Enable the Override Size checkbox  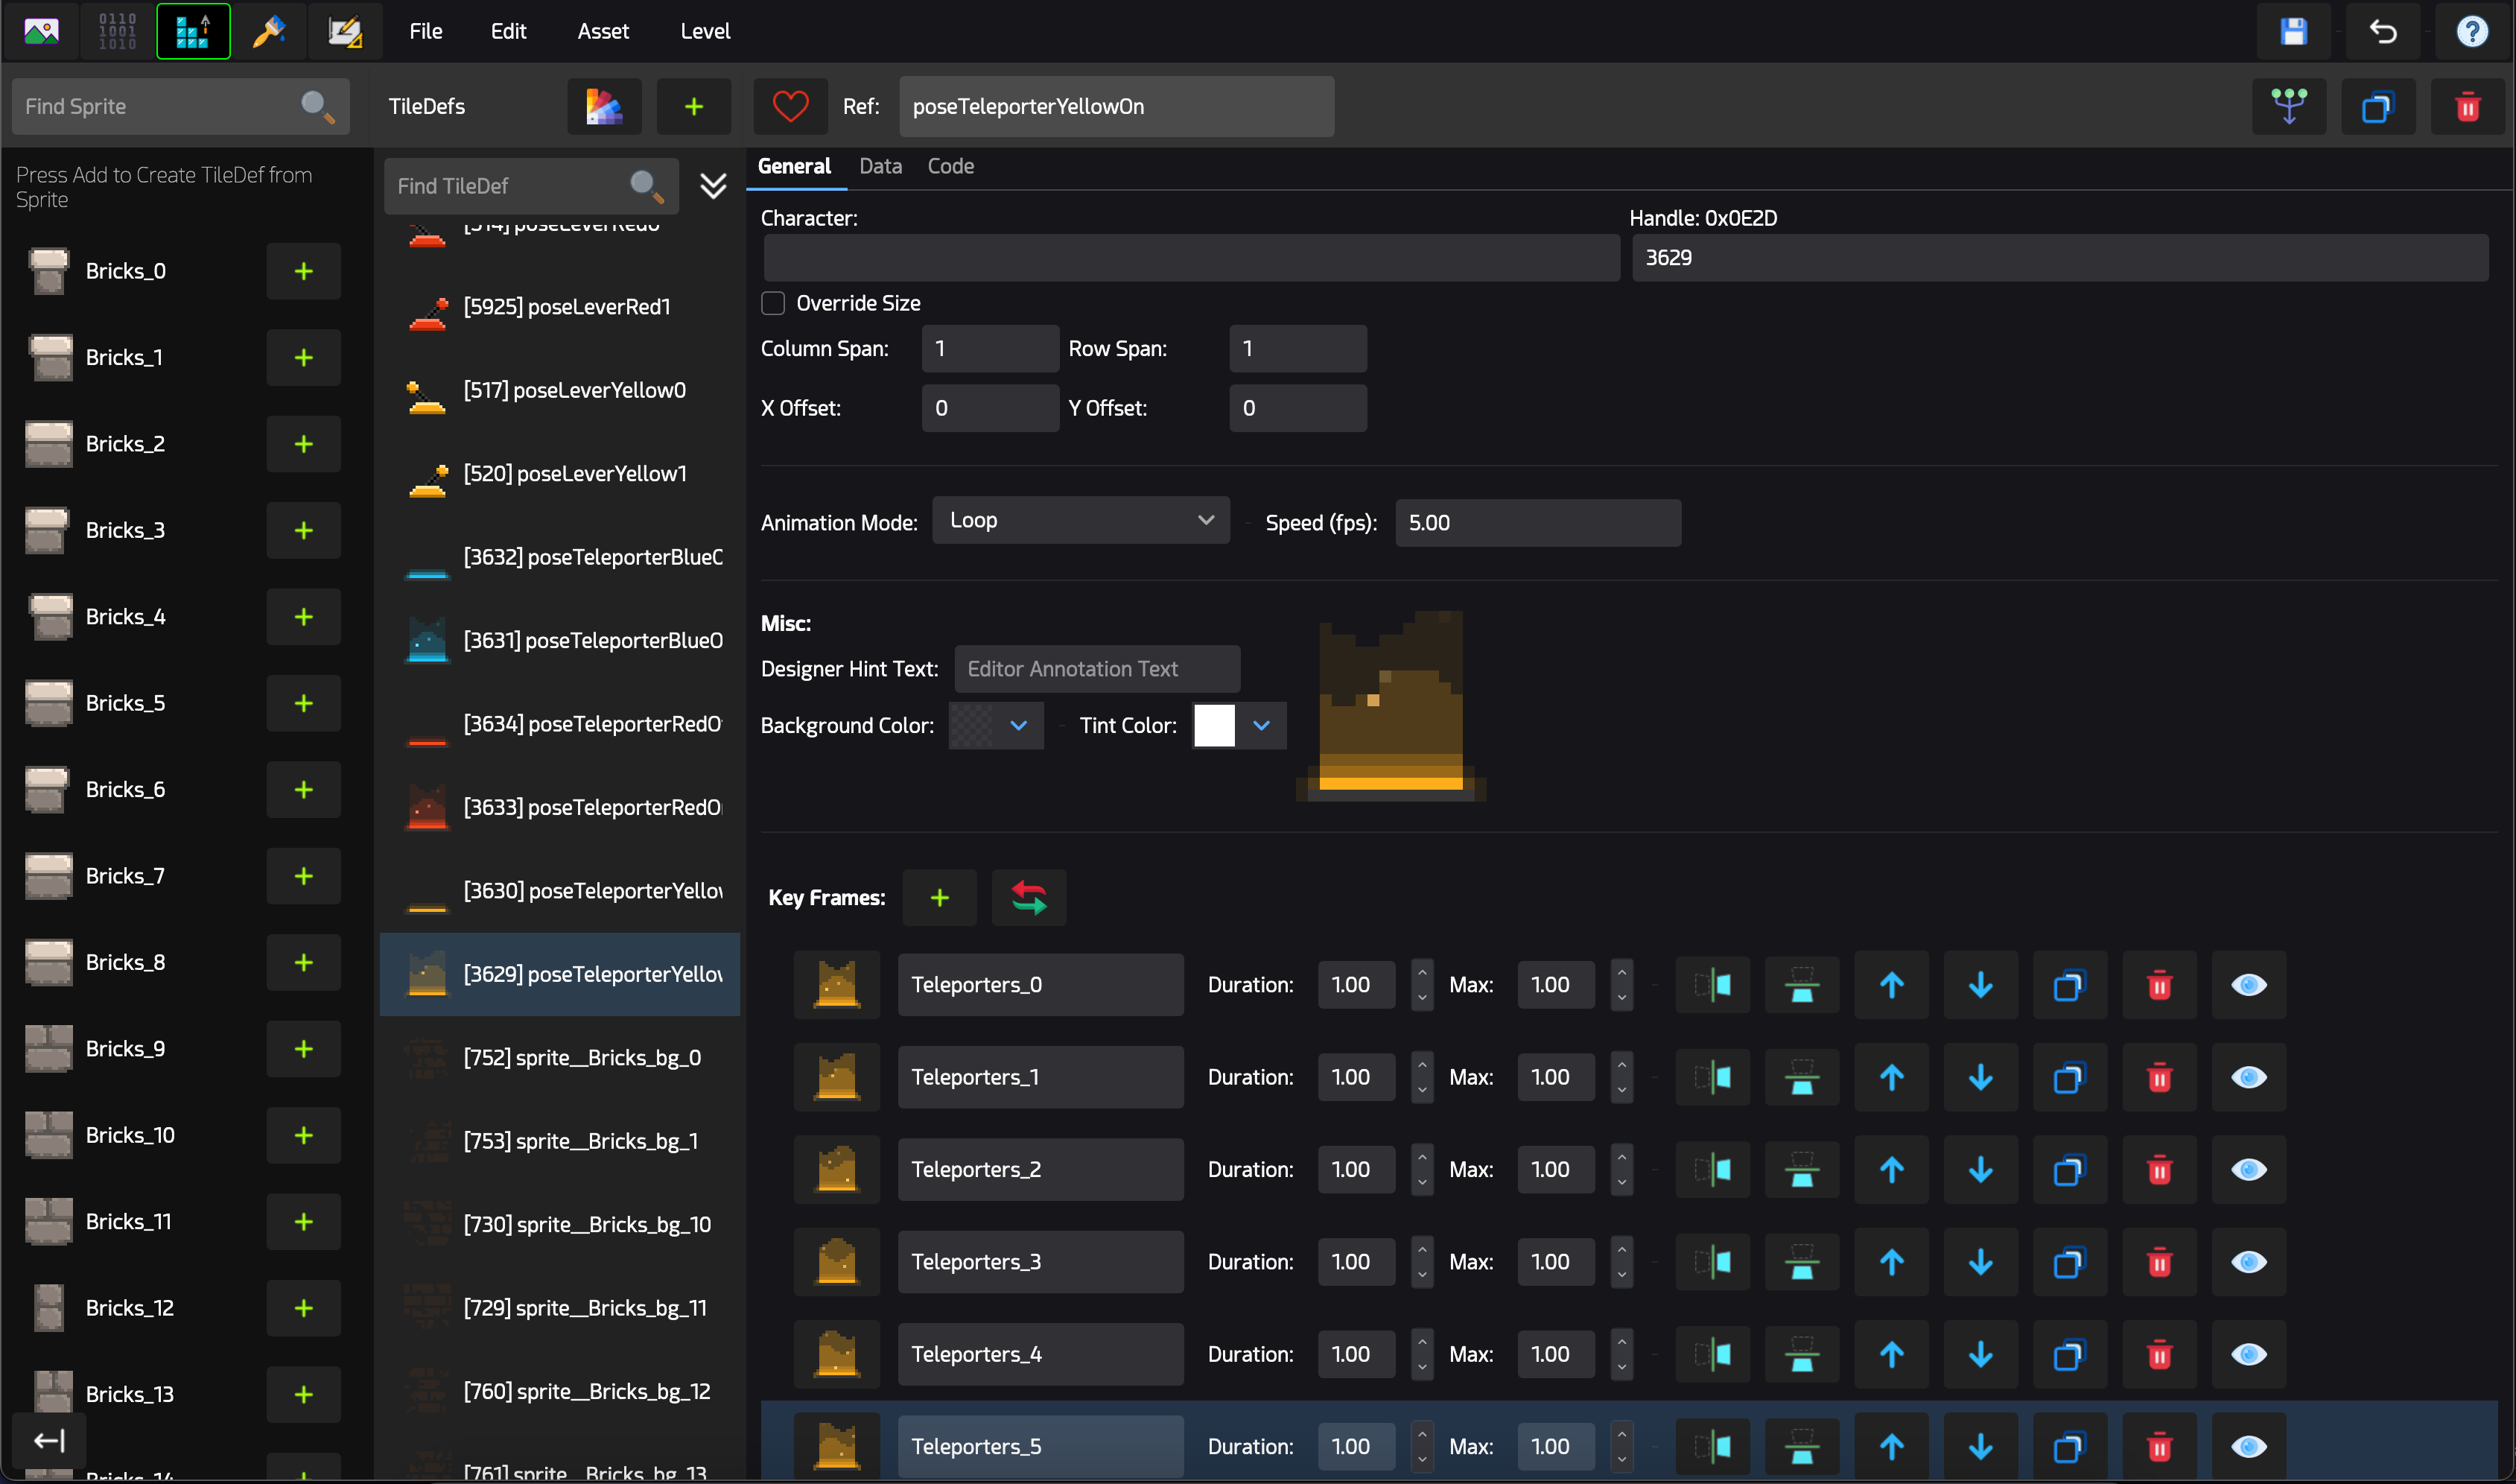click(772, 303)
